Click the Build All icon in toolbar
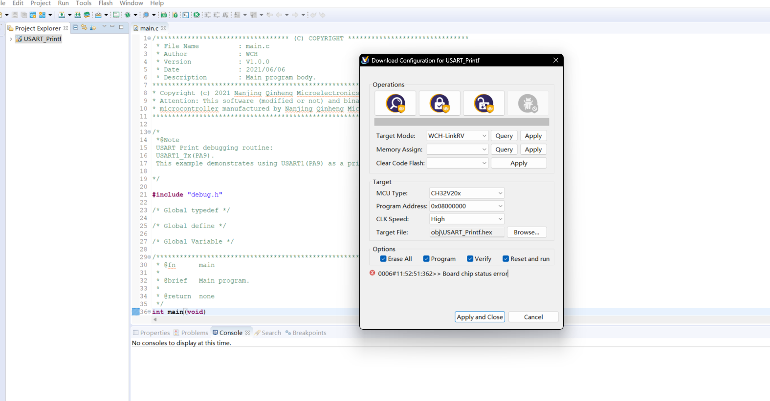Image resolution: width=770 pixels, height=401 pixels. [x=78, y=15]
